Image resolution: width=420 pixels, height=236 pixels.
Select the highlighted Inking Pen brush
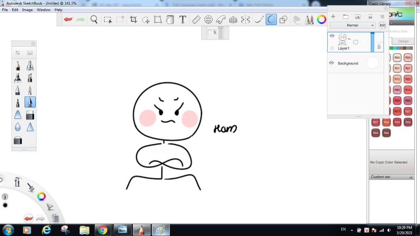pos(30,102)
